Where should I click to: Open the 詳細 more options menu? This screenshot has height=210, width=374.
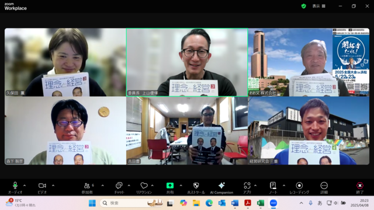[324, 188]
